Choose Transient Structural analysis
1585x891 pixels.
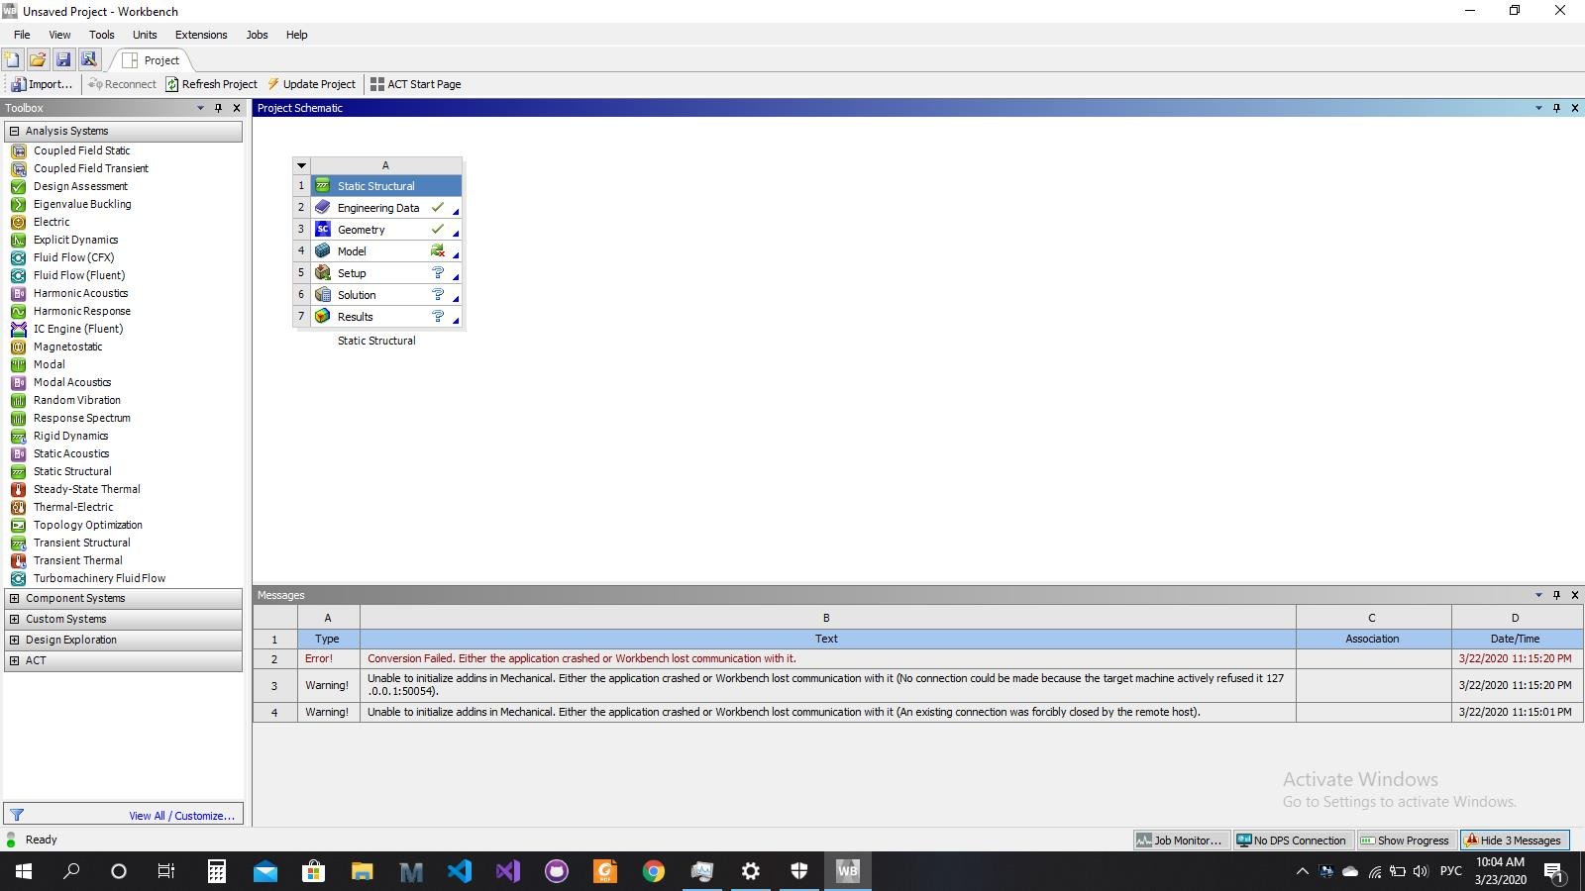click(x=81, y=543)
